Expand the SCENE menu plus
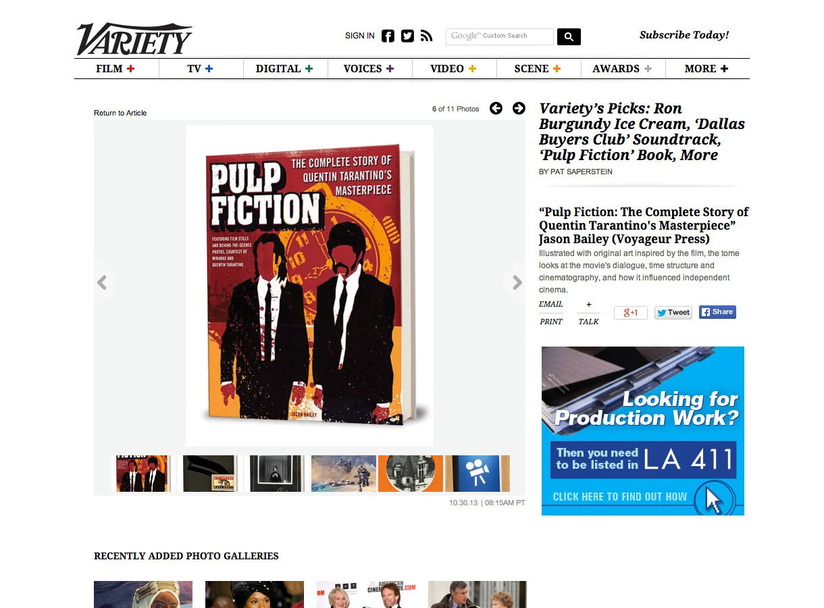 tap(557, 69)
